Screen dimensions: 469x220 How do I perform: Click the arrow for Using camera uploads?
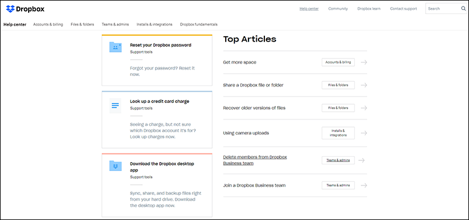tap(364, 133)
